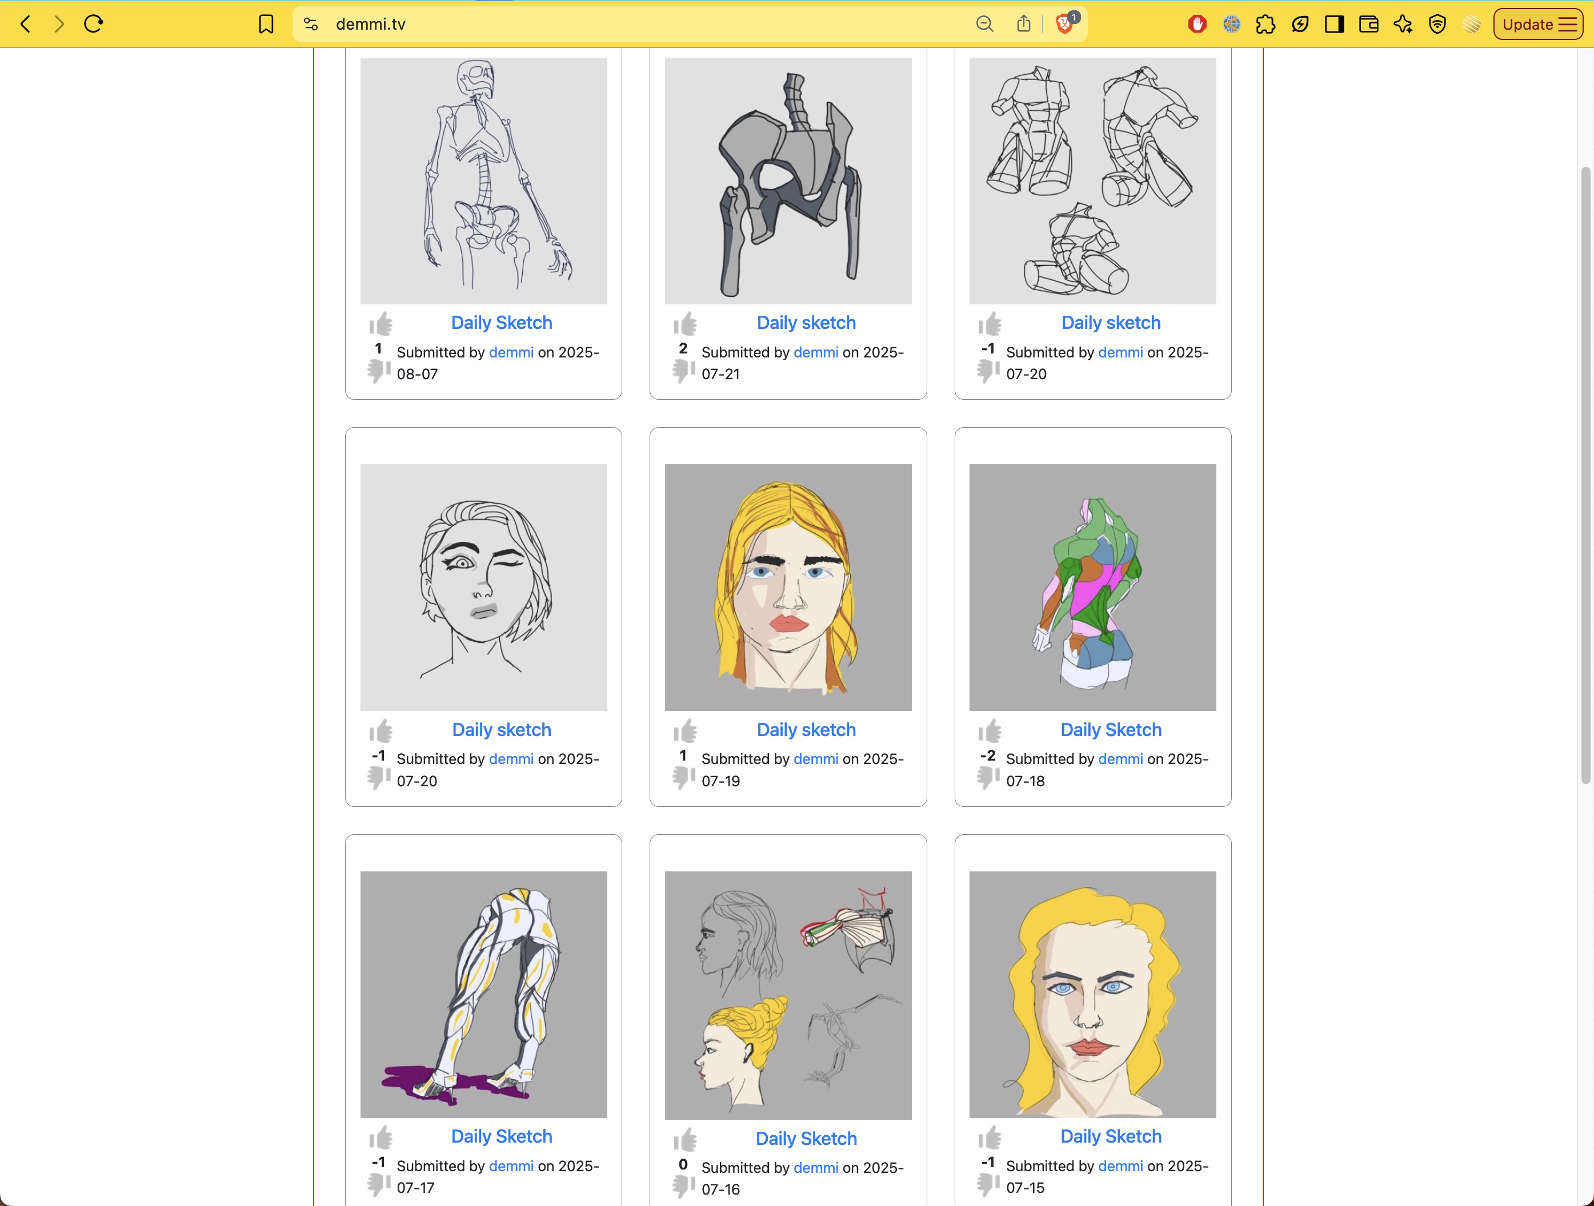Open site settings icon left of the demmi.tv URL
The height and width of the screenshot is (1206, 1594).
(x=311, y=25)
